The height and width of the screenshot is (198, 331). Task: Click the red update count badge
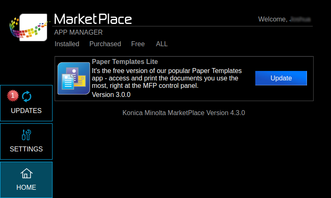click(13, 96)
